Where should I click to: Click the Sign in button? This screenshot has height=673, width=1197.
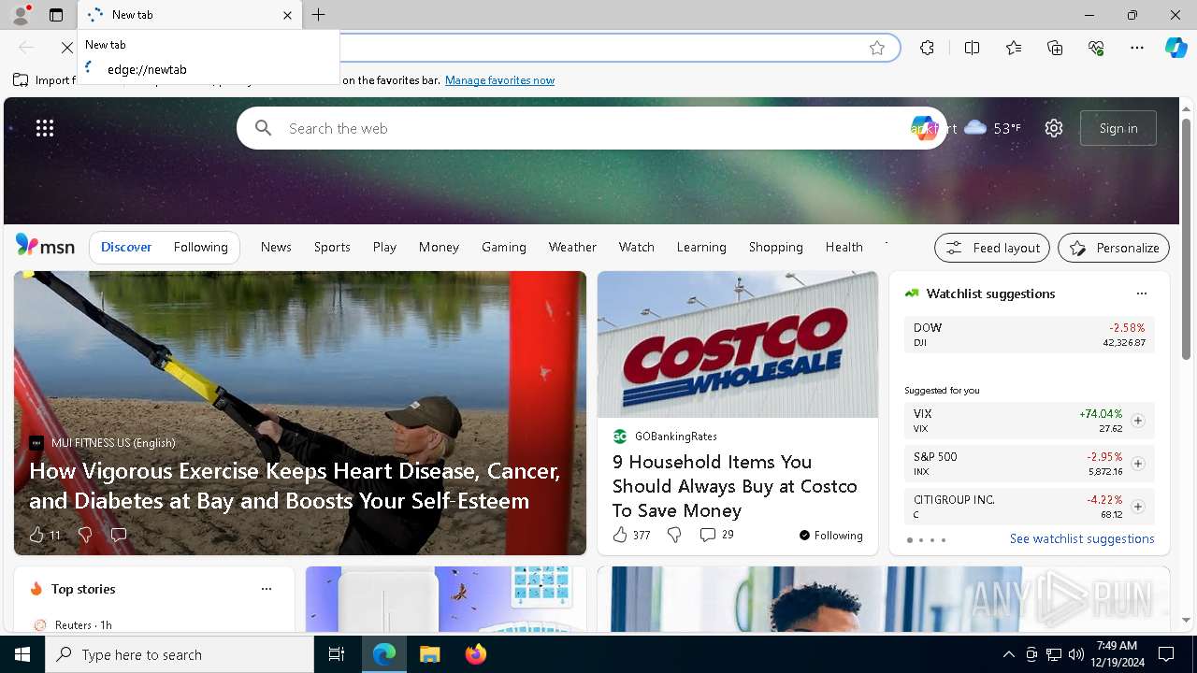pos(1118,128)
